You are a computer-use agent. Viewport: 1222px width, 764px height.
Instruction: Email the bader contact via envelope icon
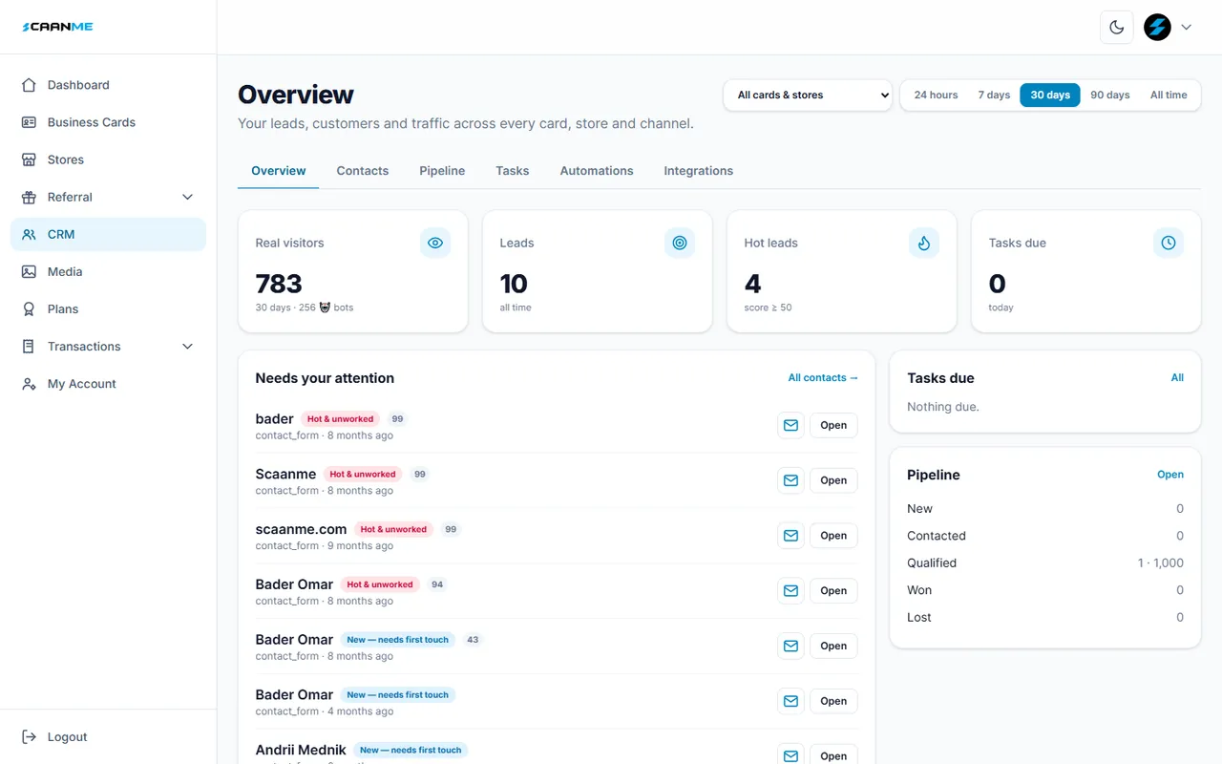[x=790, y=425]
